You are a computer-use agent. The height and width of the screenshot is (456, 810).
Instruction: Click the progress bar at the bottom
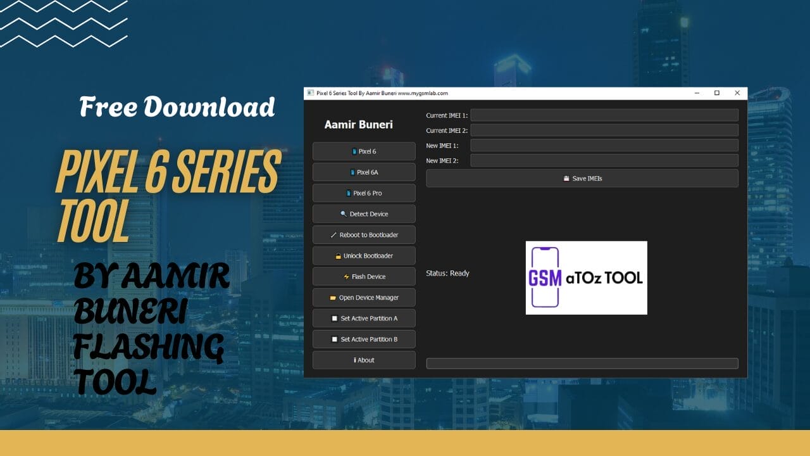[582, 362]
